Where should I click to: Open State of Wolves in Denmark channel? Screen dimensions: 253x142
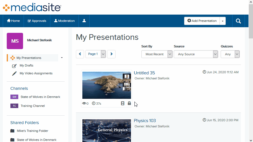[x=40, y=97]
